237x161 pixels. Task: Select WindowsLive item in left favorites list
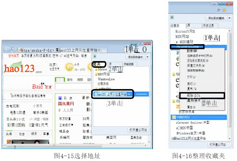click(x=106, y=79)
